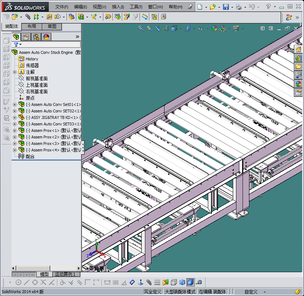This screenshot has height=296, width=304.
Task: Open the FeatureManager design tree tab
Action: pyautogui.click(x=16, y=37)
